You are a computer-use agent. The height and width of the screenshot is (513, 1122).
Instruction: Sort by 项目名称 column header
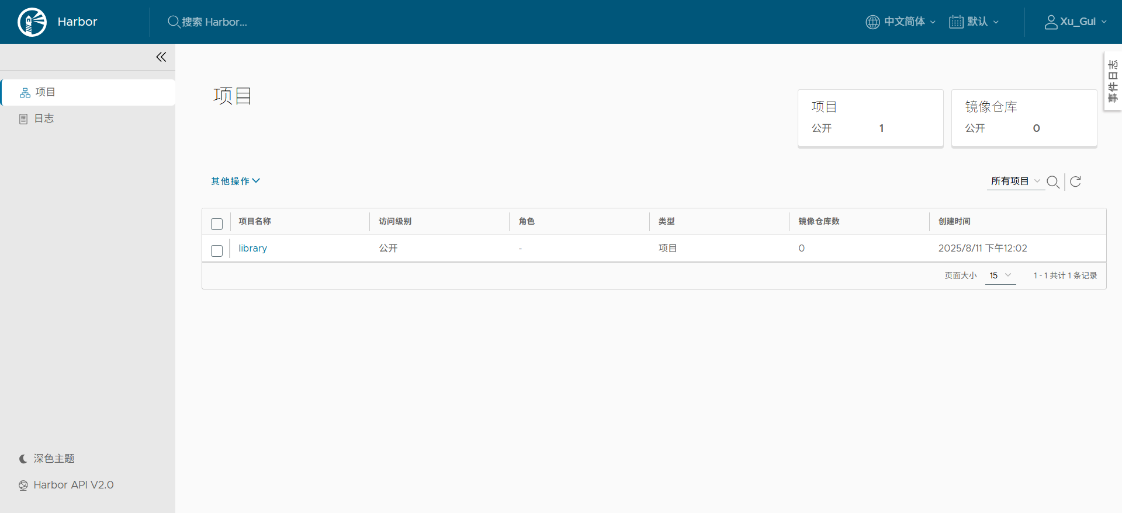[255, 221]
